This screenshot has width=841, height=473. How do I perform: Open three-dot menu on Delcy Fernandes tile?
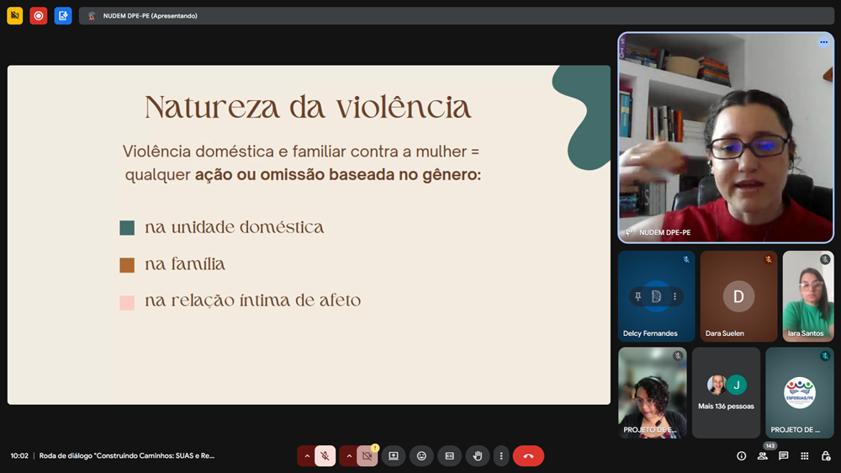tap(674, 296)
